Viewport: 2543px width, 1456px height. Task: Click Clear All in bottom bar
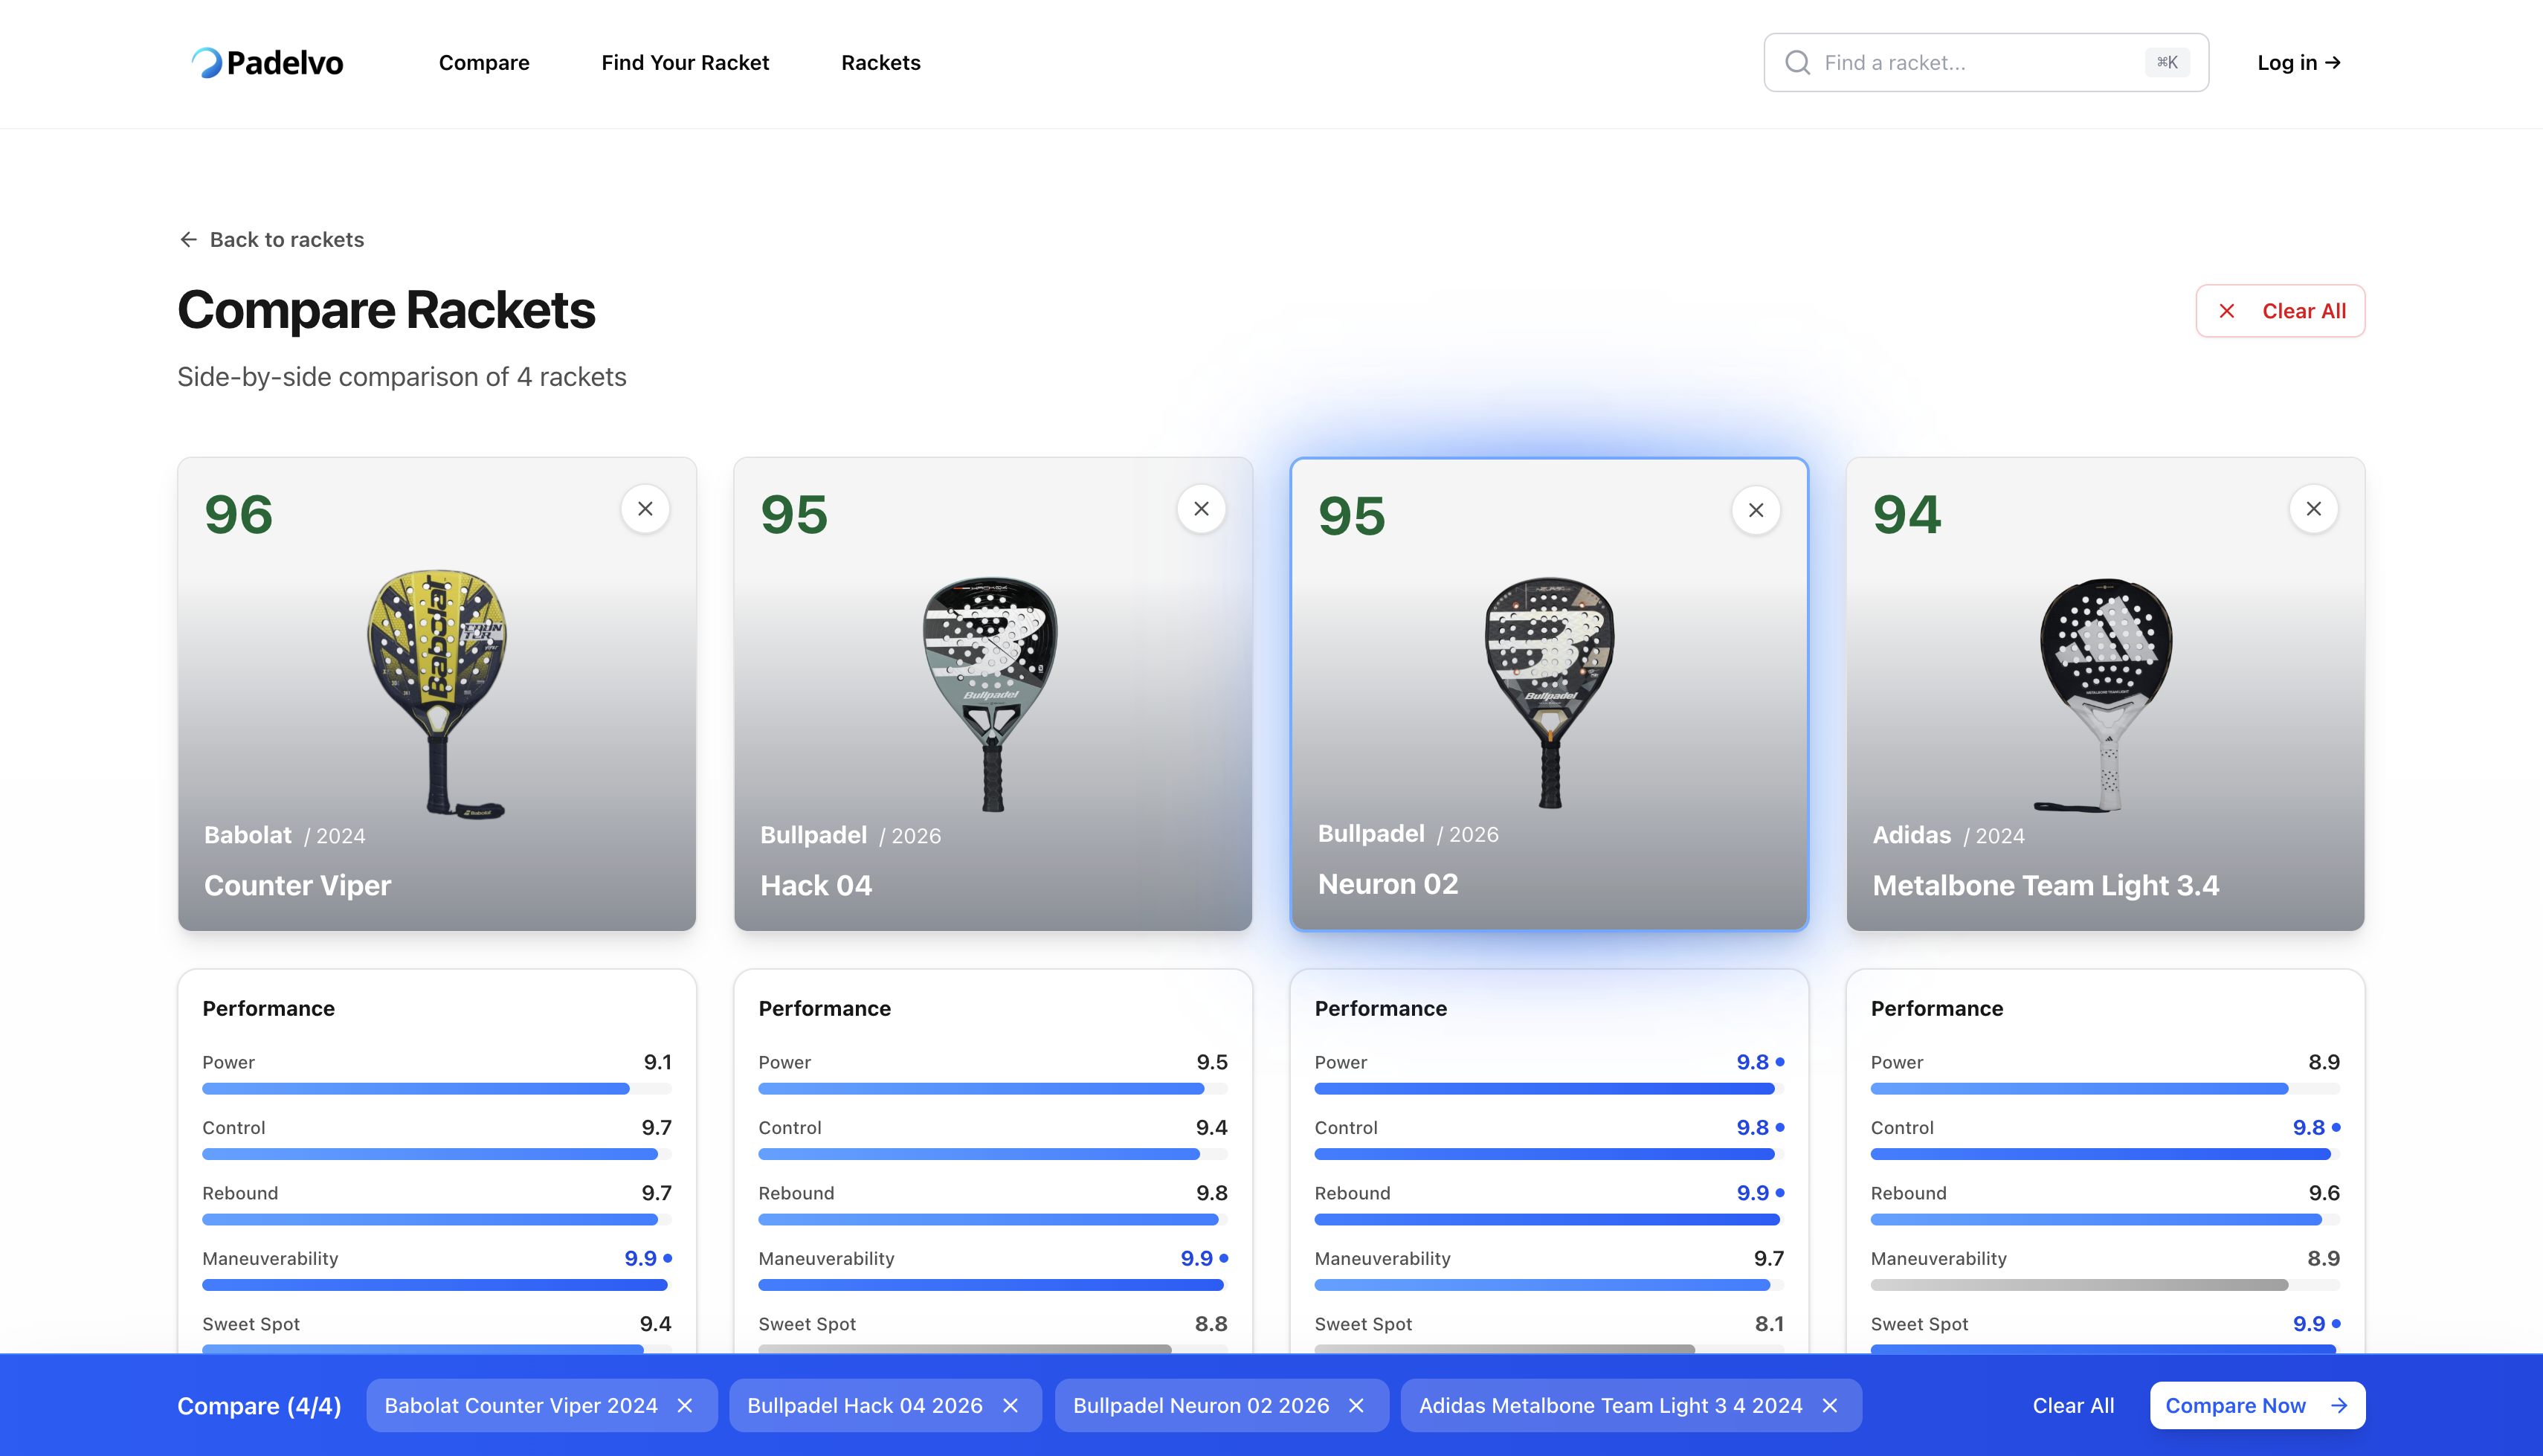[2073, 1405]
